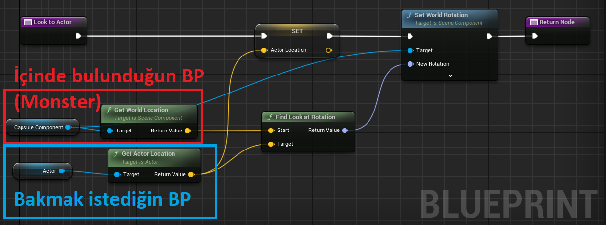Click the SET node exec input pin
Viewport: 606px width, 225px height.
(264, 36)
